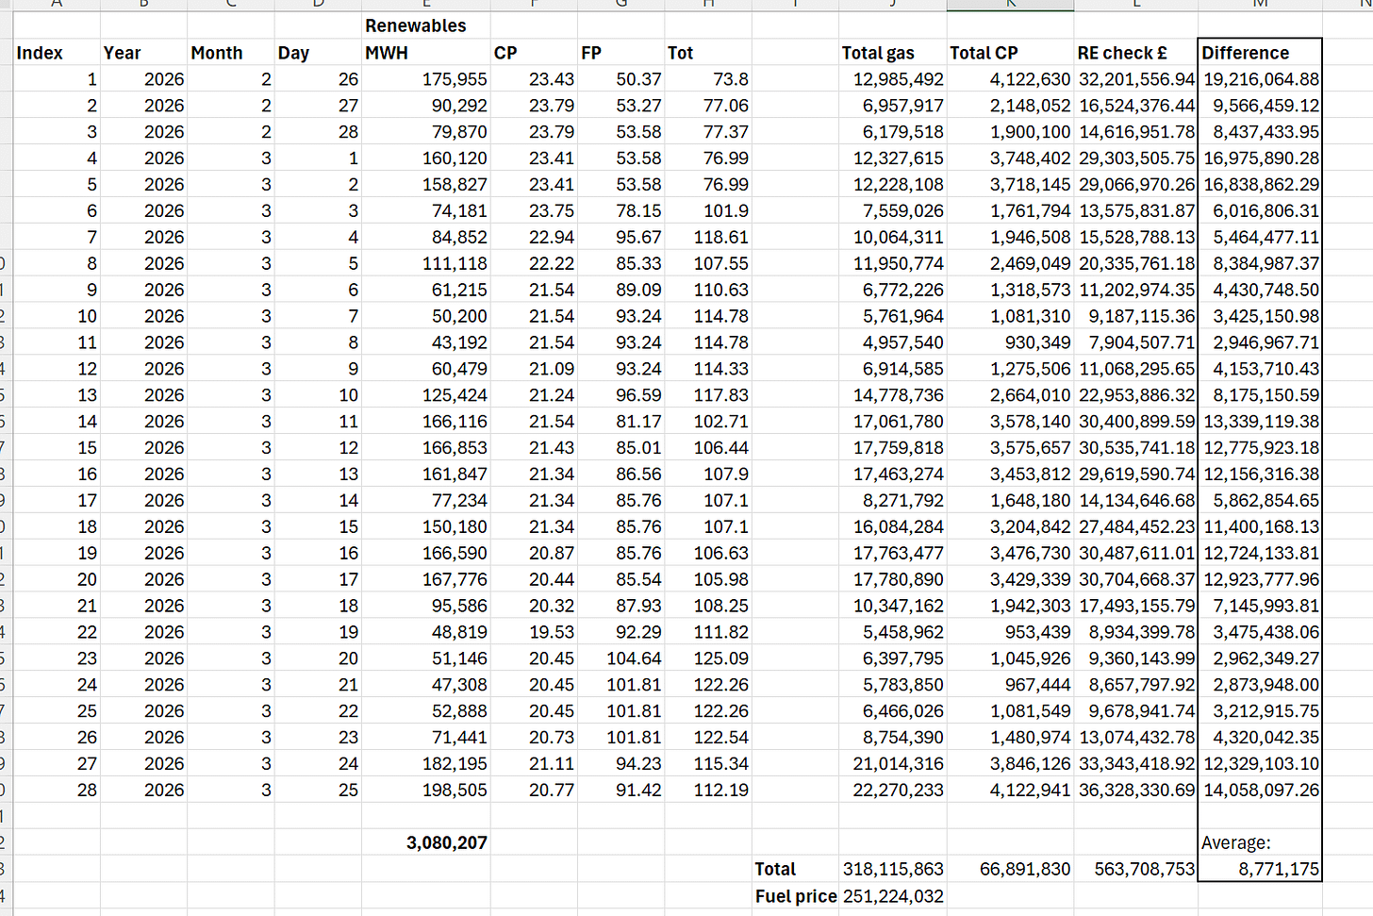This screenshot has width=1373, height=916.
Task: Select Total gas value 12,985,492
Action: click(892, 79)
